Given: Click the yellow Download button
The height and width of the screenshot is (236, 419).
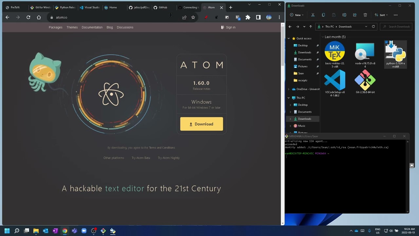Looking at the screenshot, I should (202, 124).
